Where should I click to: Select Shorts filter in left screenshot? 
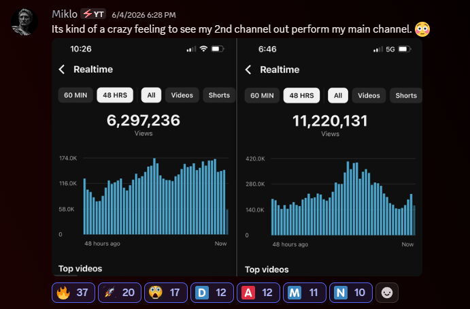(x=219, y=95)
